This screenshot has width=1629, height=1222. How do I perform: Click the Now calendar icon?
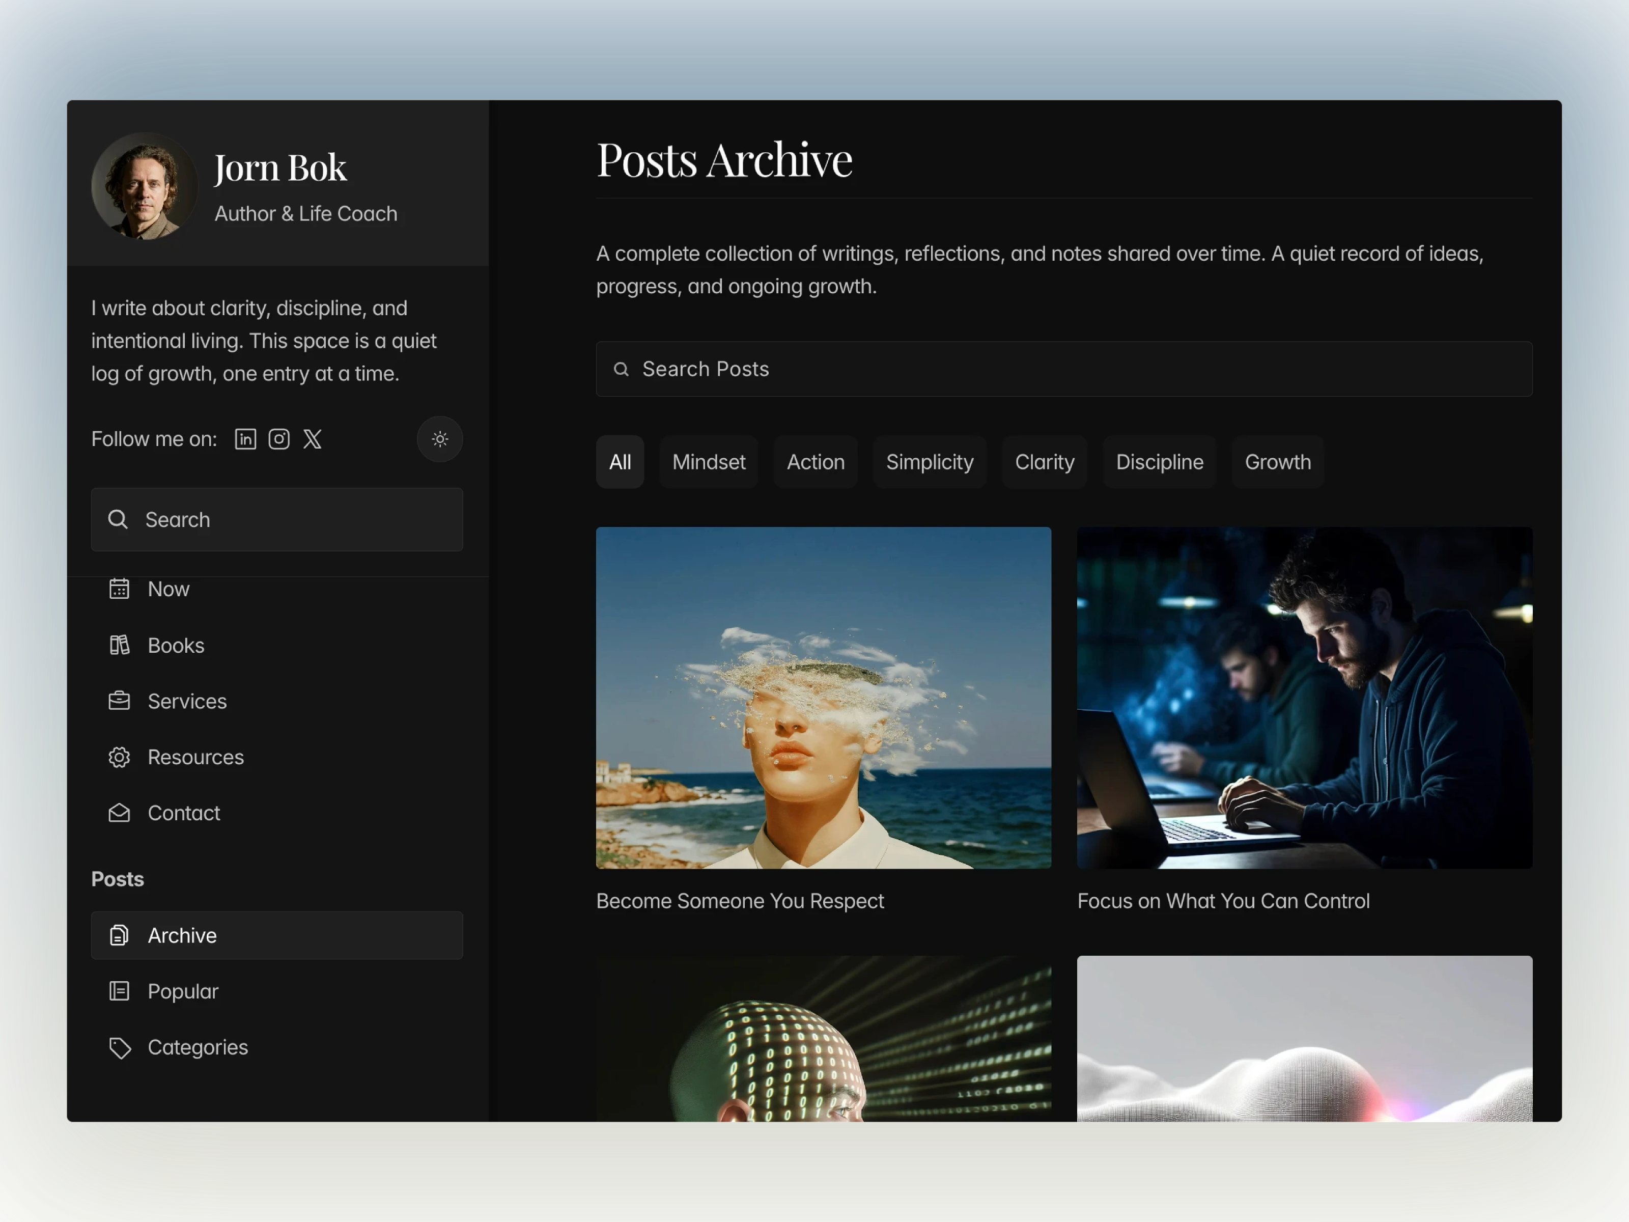(119, 589)
